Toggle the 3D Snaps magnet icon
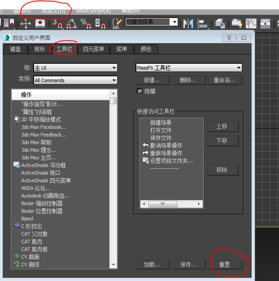 [x=58, y=23]
